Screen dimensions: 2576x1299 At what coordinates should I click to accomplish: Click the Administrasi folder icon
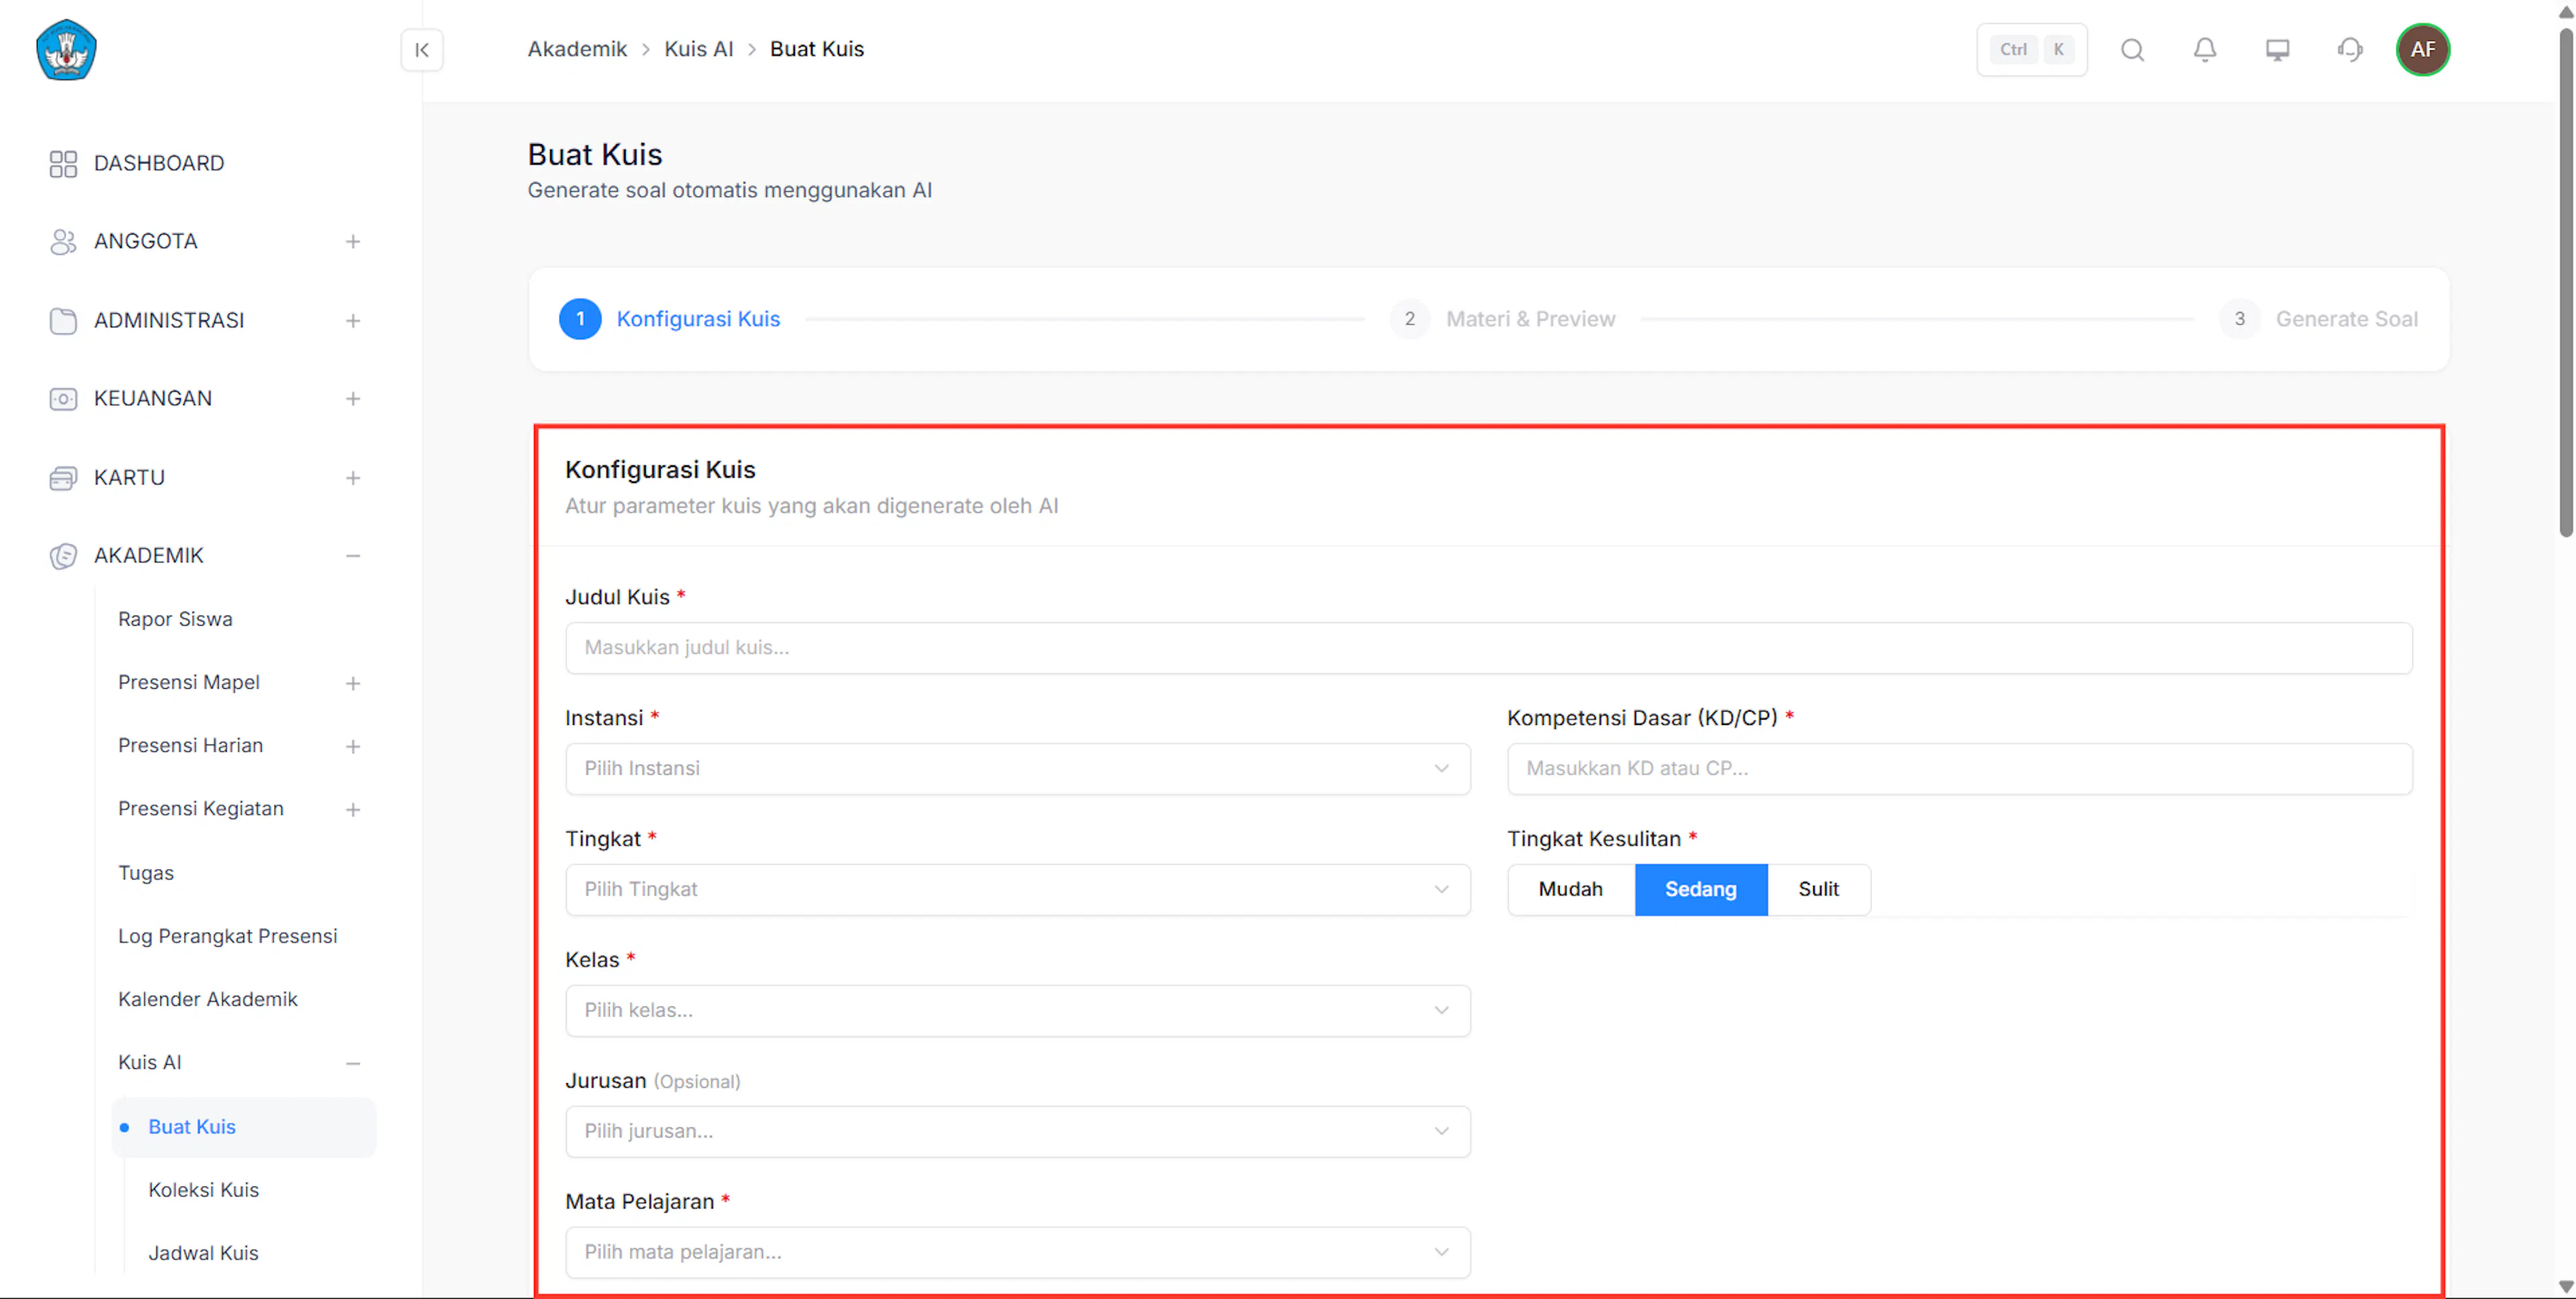tap(63, 320)
